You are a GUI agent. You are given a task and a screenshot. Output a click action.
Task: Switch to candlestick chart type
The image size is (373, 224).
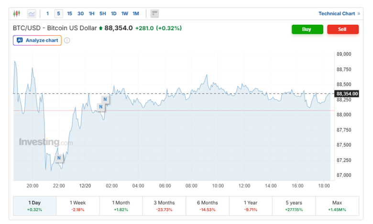[17, 14]
